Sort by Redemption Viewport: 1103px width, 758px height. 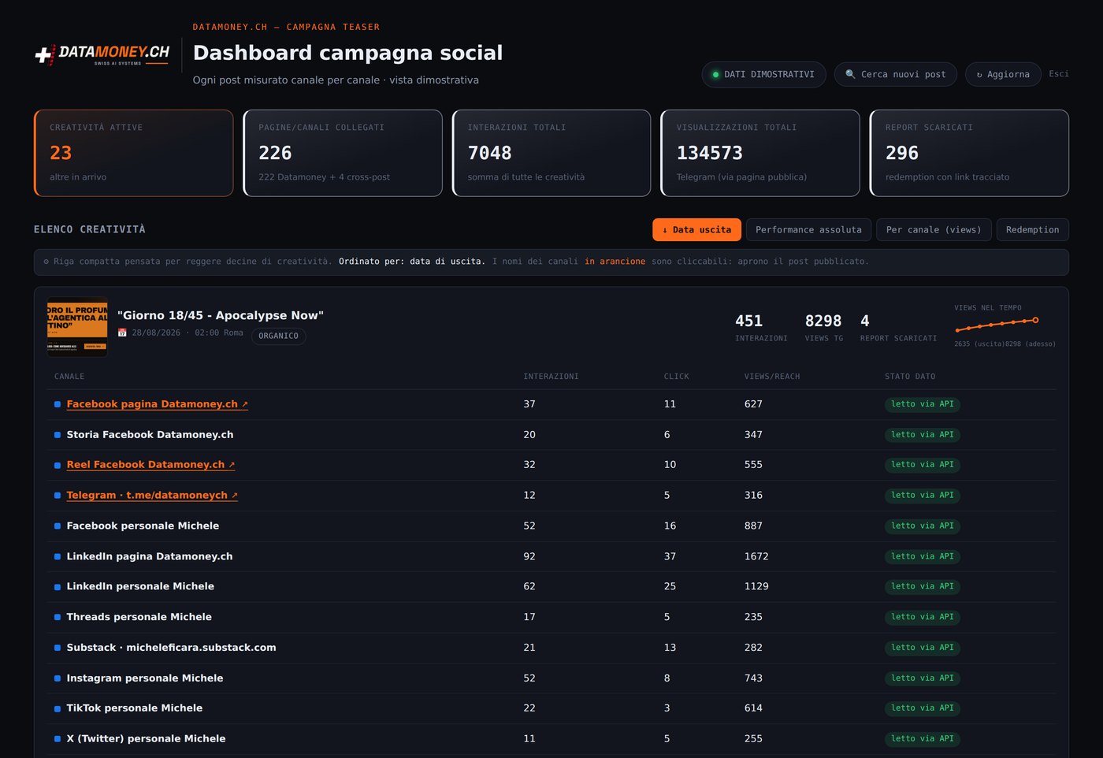click(1032, 229)
